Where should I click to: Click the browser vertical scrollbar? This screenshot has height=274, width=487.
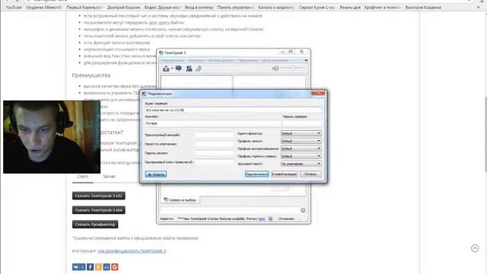pyautogui.click(x=485, y=134)
